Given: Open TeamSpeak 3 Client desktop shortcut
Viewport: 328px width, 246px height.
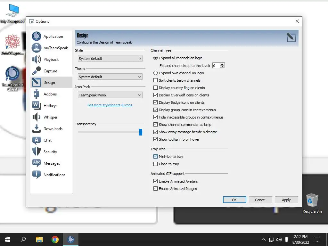Looking at the screenshot, I should 12,79.
